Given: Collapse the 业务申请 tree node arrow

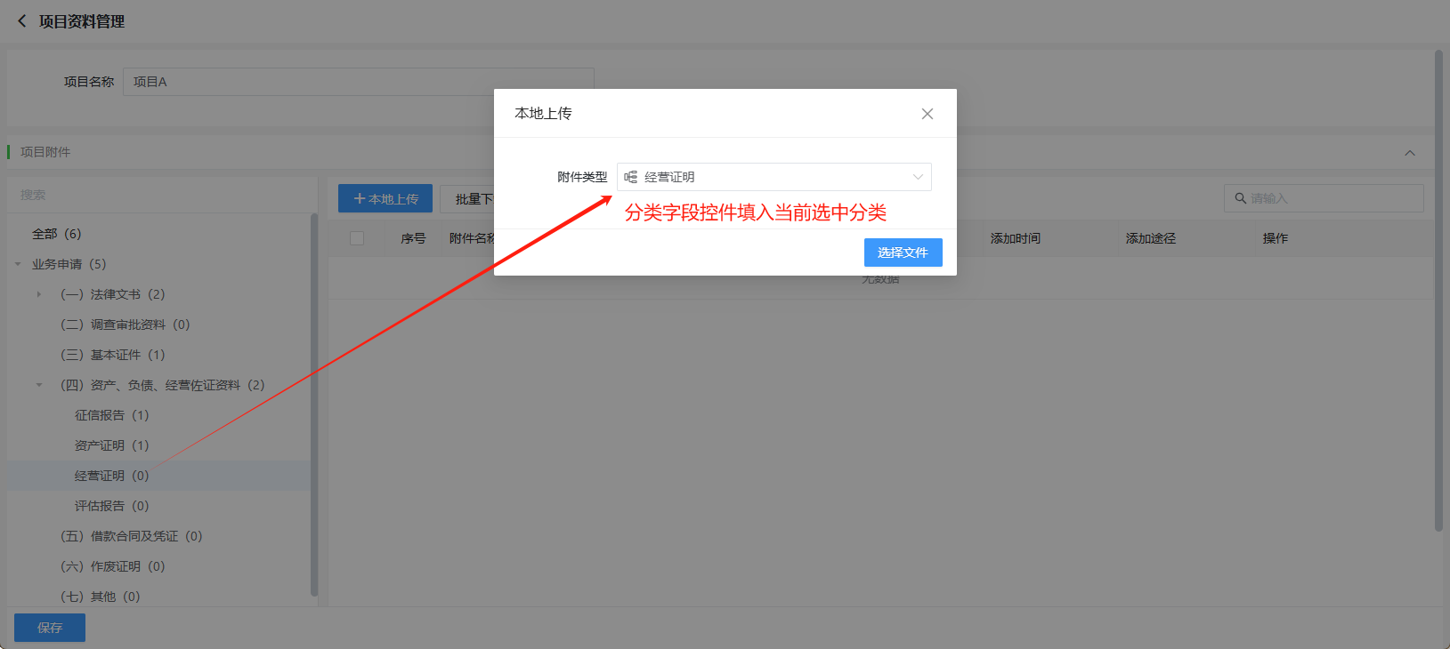Looking at the screenshot, I should [18, 264].
